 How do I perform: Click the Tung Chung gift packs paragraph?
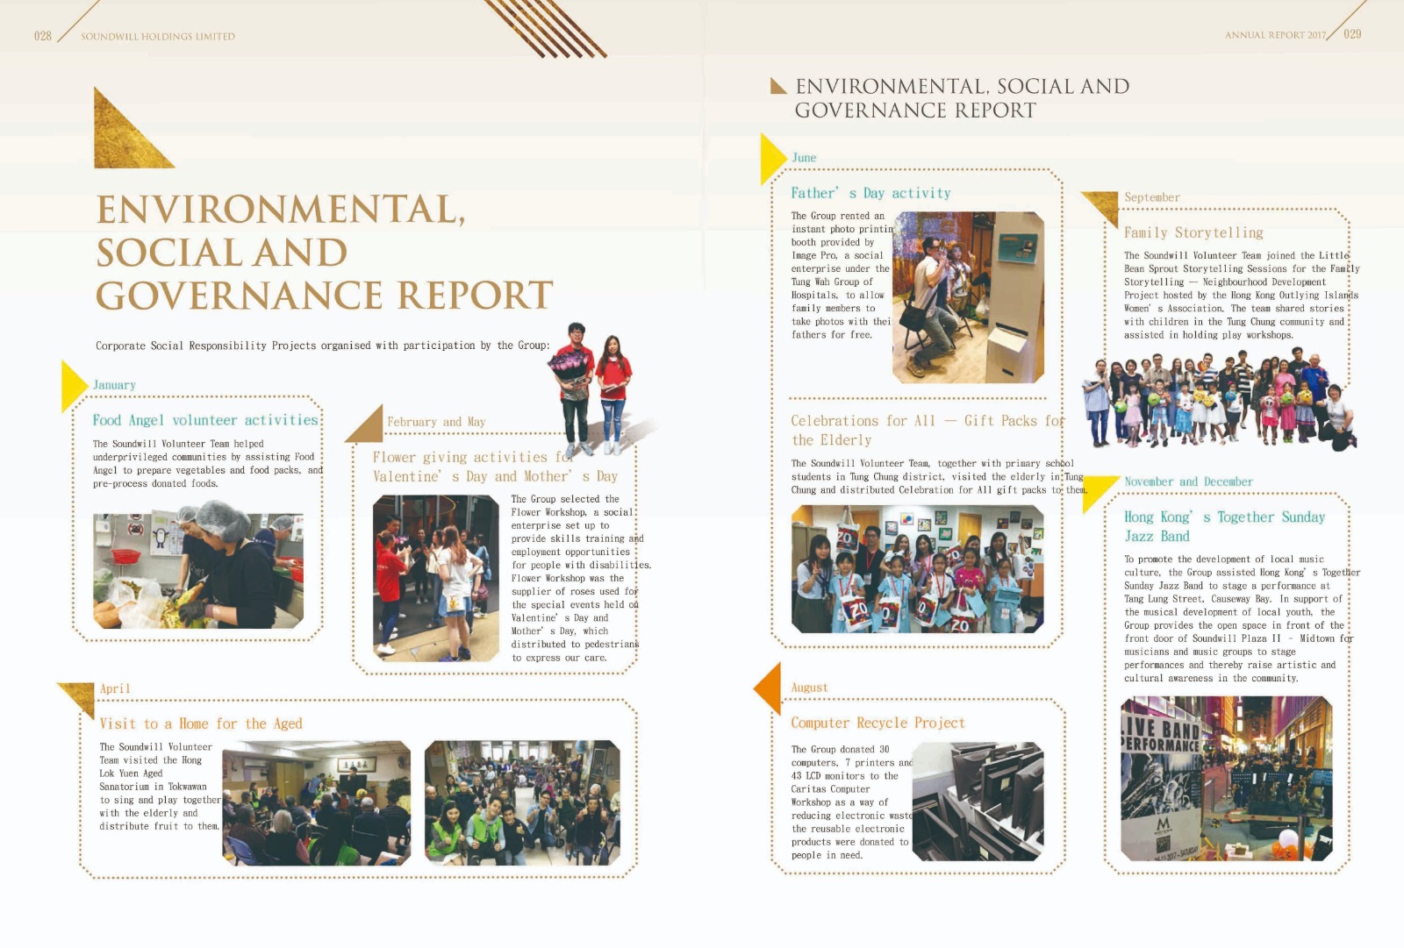tap(939, 476)
